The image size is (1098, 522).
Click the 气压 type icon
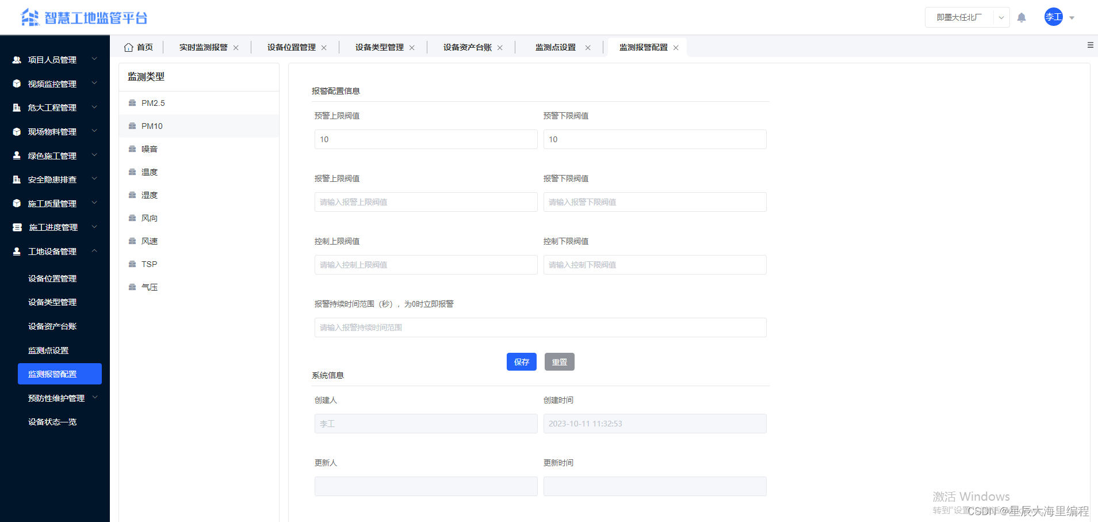132,287
